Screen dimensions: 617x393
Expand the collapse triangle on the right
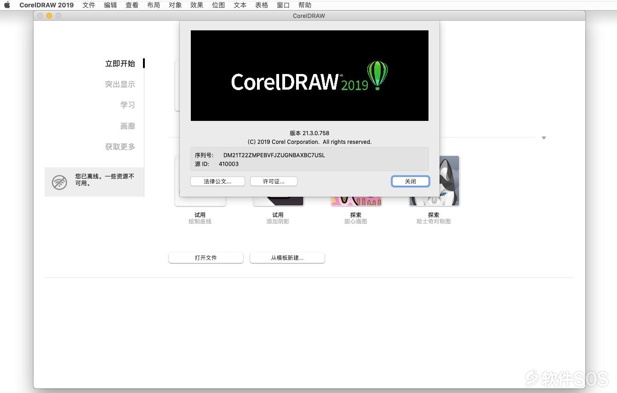pyautogui.click(x=544, y=138)
